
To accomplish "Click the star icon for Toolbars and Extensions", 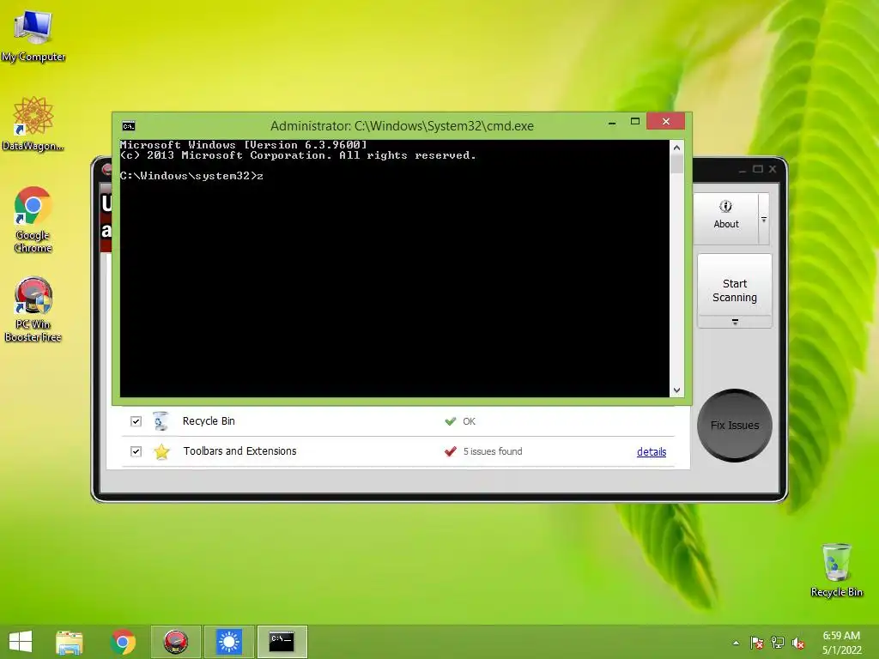I will 161,451.
